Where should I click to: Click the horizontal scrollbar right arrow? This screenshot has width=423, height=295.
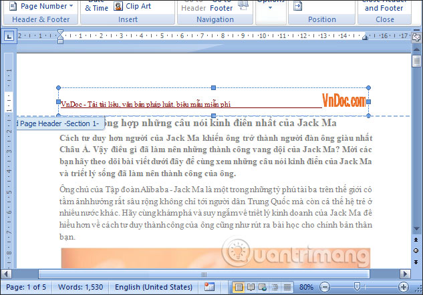[405, 274]
